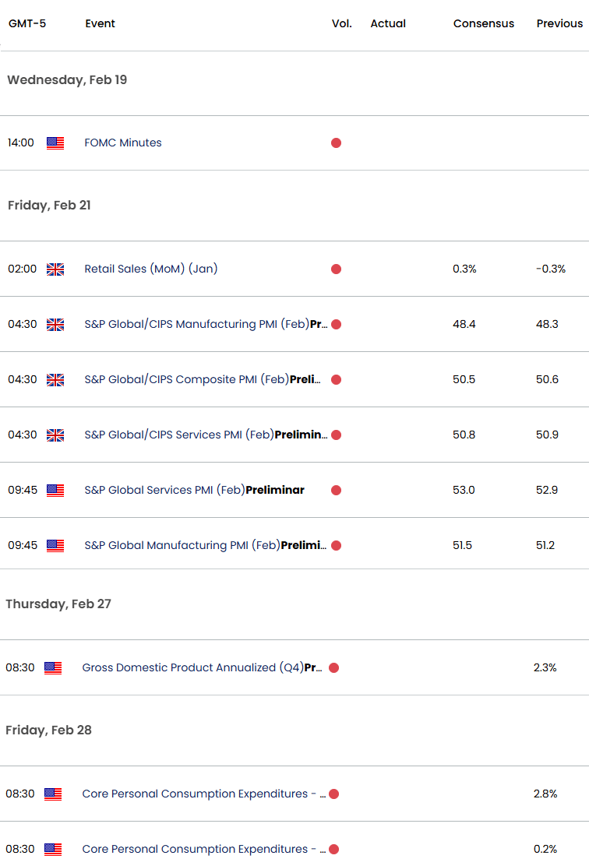
Task: Click the Vol. column header
Action: [341, 23]
